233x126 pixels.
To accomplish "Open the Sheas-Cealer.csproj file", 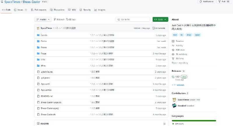I will point(50,108).
